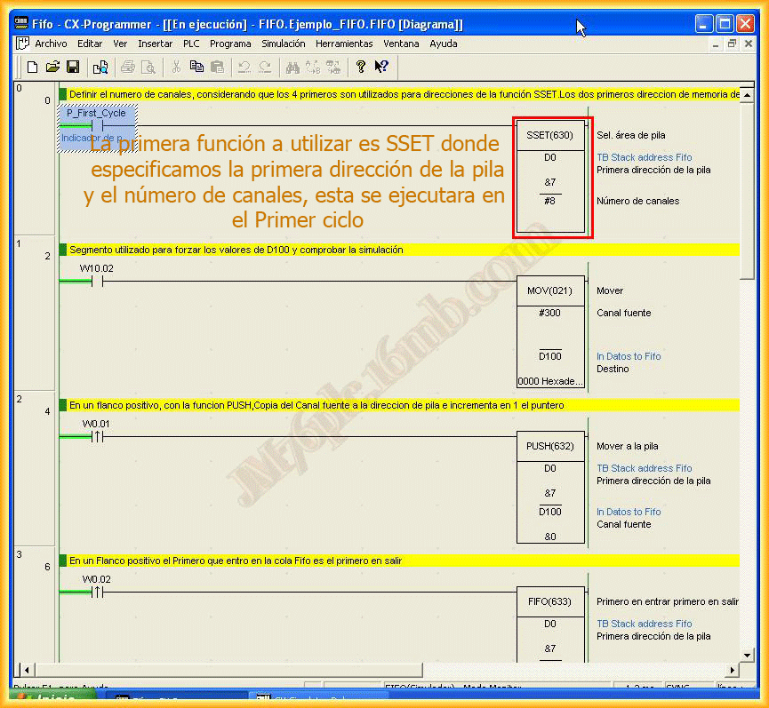The width and height of the screenshot is (769, 708).
Task: Click the Paste clipboard icon
Action: coord(217,67)
